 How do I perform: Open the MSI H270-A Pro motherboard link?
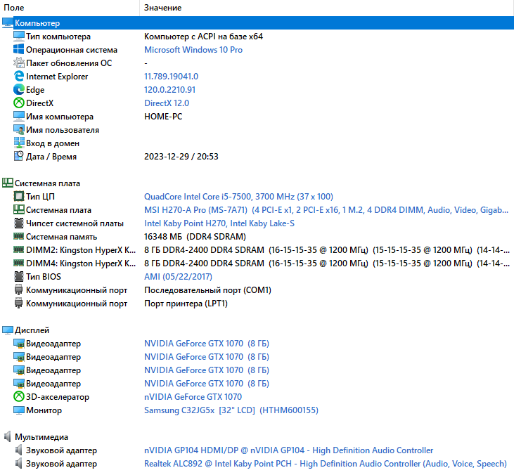tap(326, 210)
